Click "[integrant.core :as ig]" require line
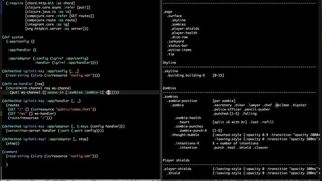 point(47,25)
